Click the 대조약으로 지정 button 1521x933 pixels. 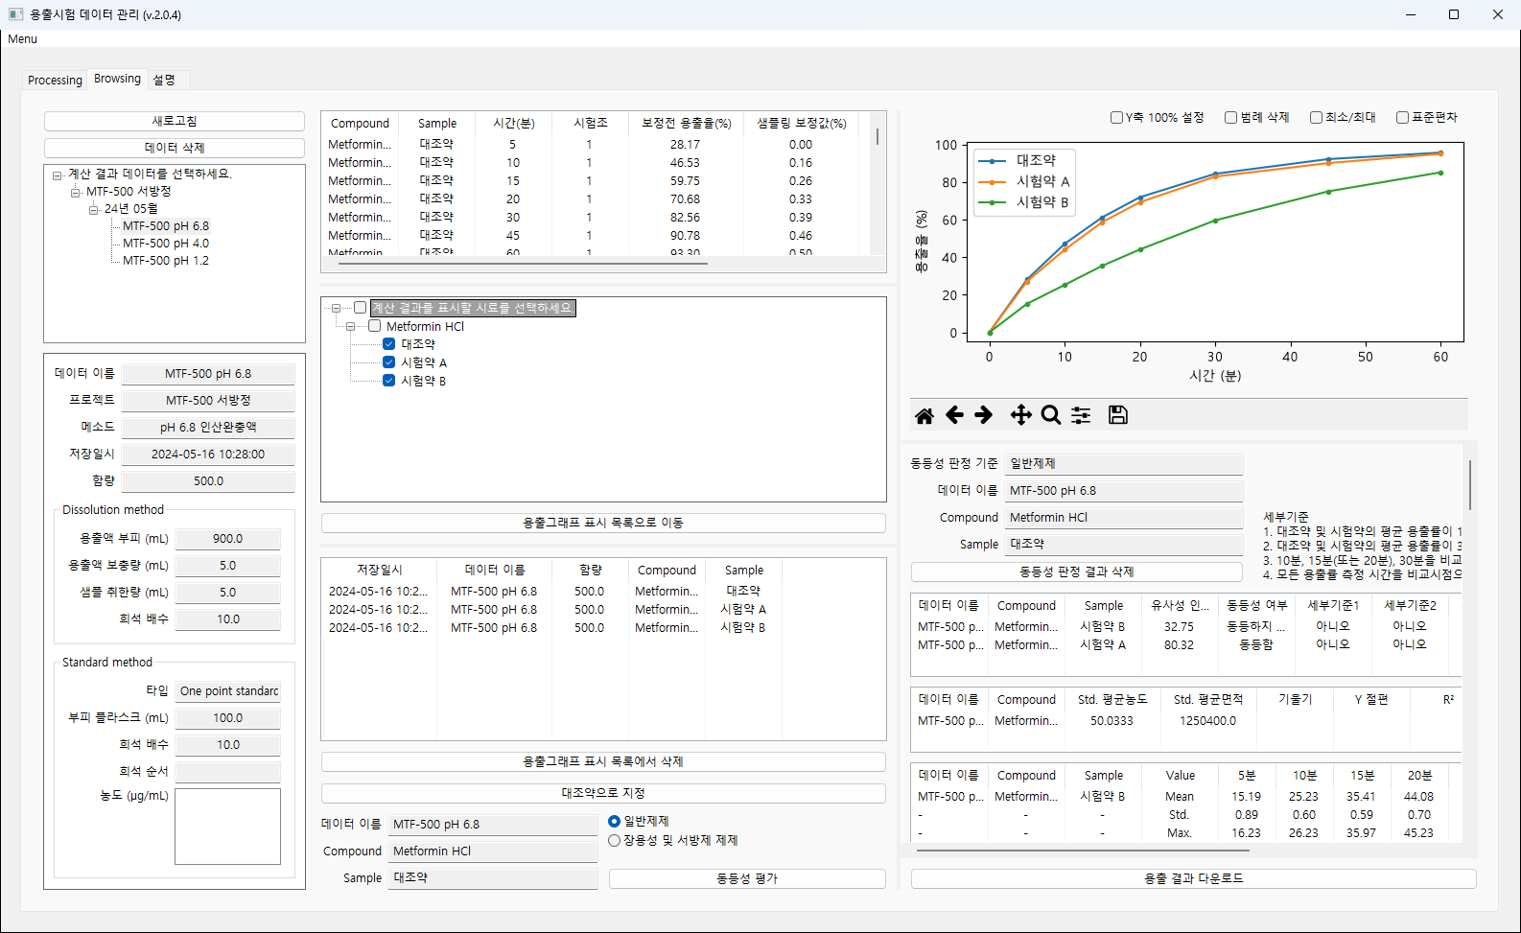coord(603,793)
